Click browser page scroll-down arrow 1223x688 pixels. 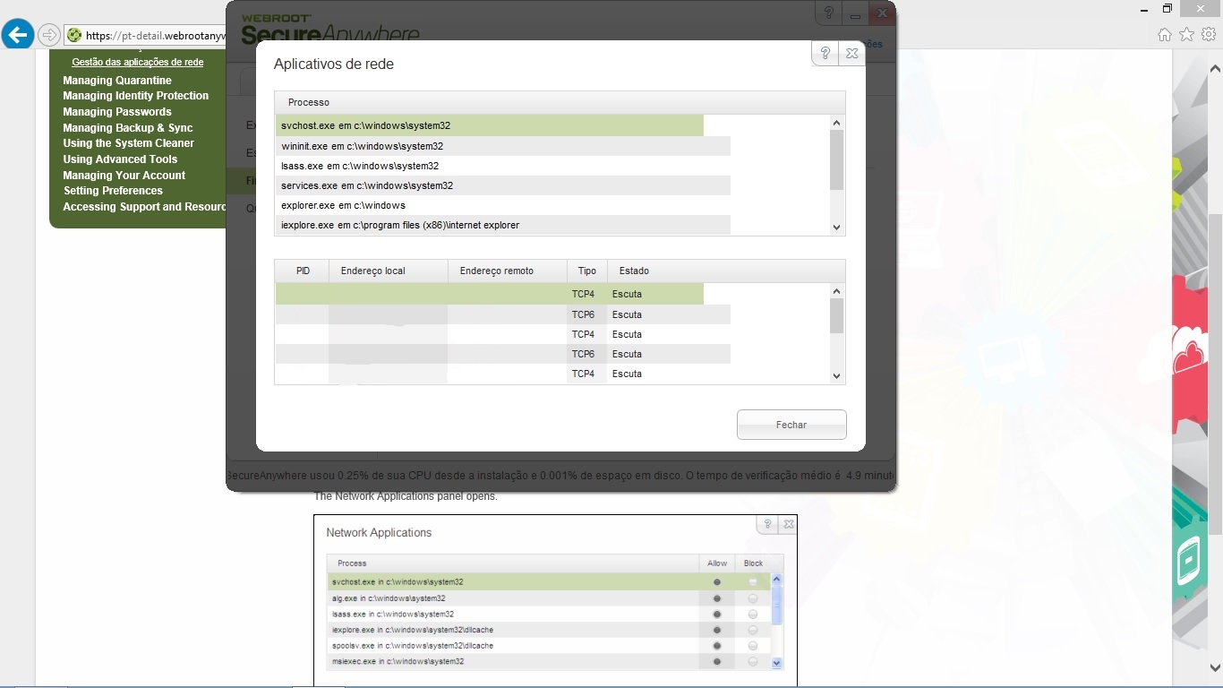[1216, 667]
